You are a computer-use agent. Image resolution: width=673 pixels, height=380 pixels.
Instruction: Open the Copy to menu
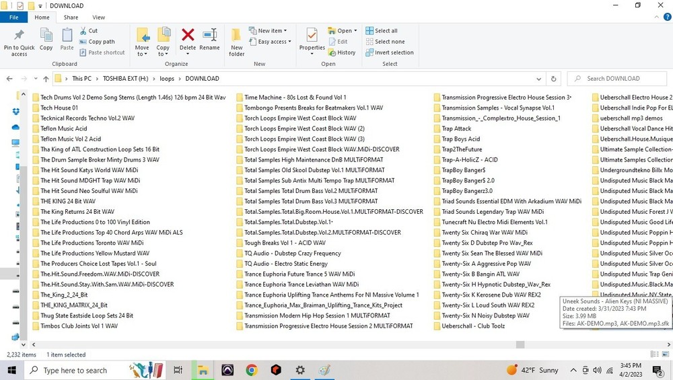click(163, 42)
